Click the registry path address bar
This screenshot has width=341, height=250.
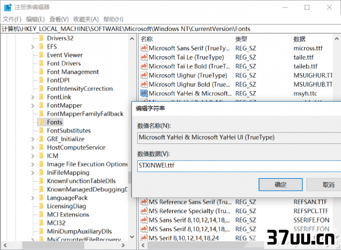(170, 29)
